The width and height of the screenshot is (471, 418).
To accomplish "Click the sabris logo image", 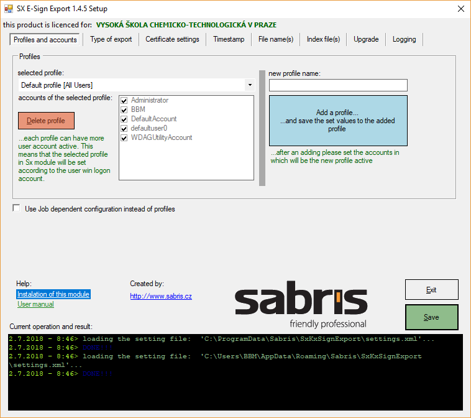I will pyautogui.click(x=301, y=304).
